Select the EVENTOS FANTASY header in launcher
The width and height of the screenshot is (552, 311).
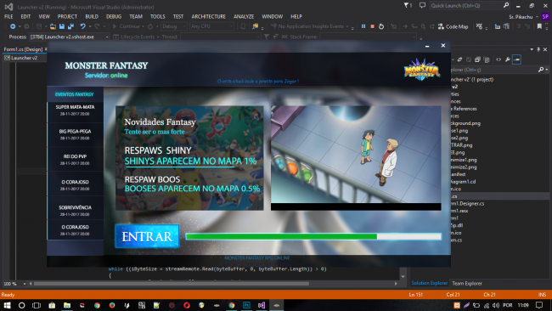(x=74, y=94)
